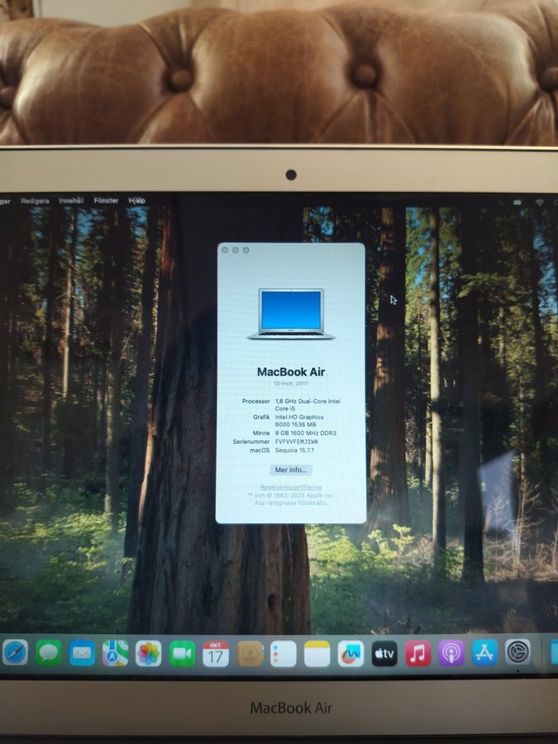Open FaceTime in the dock
Viewport: 558px width, 744px height.
(182, 653)
